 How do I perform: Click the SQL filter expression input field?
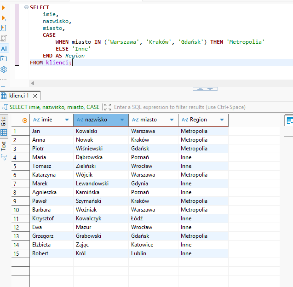(x=179, y=107)
